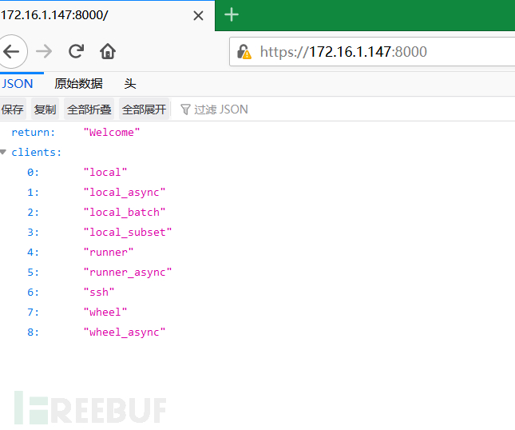Click the index 1: key
The width and height of the screenshot is (515, 430).
tap(34, 192)
